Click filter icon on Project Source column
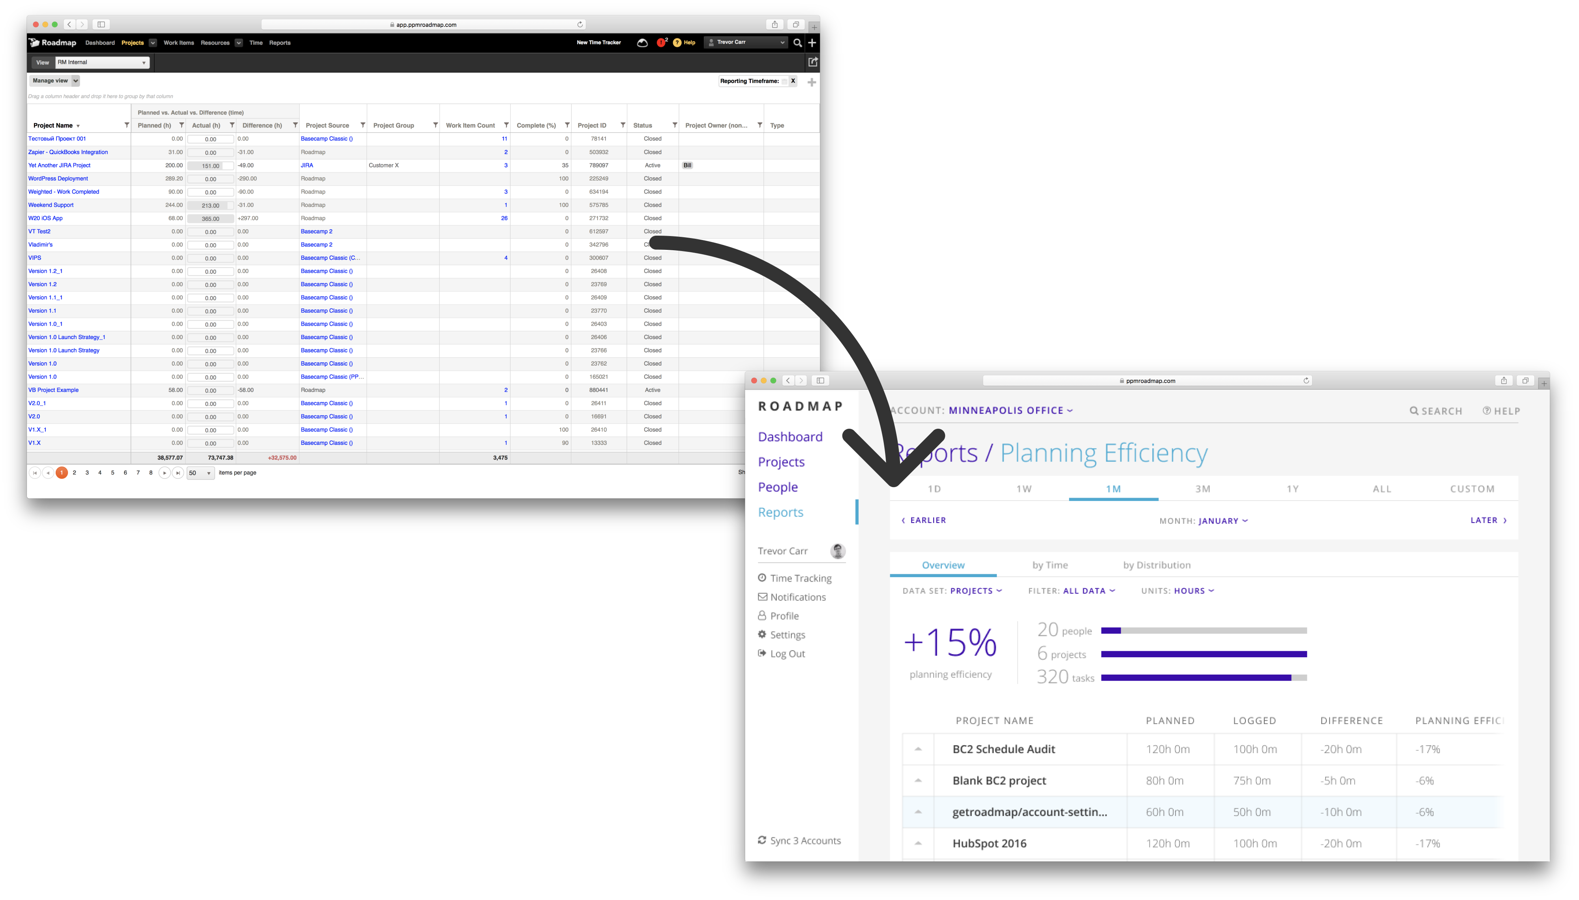The image size is (1579, 900). [x=363, y=126]
